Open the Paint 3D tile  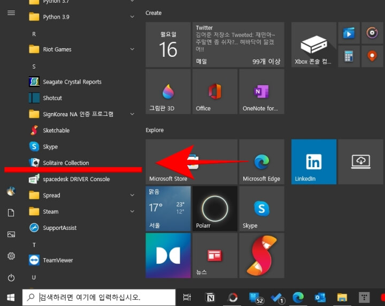point(168,92)
